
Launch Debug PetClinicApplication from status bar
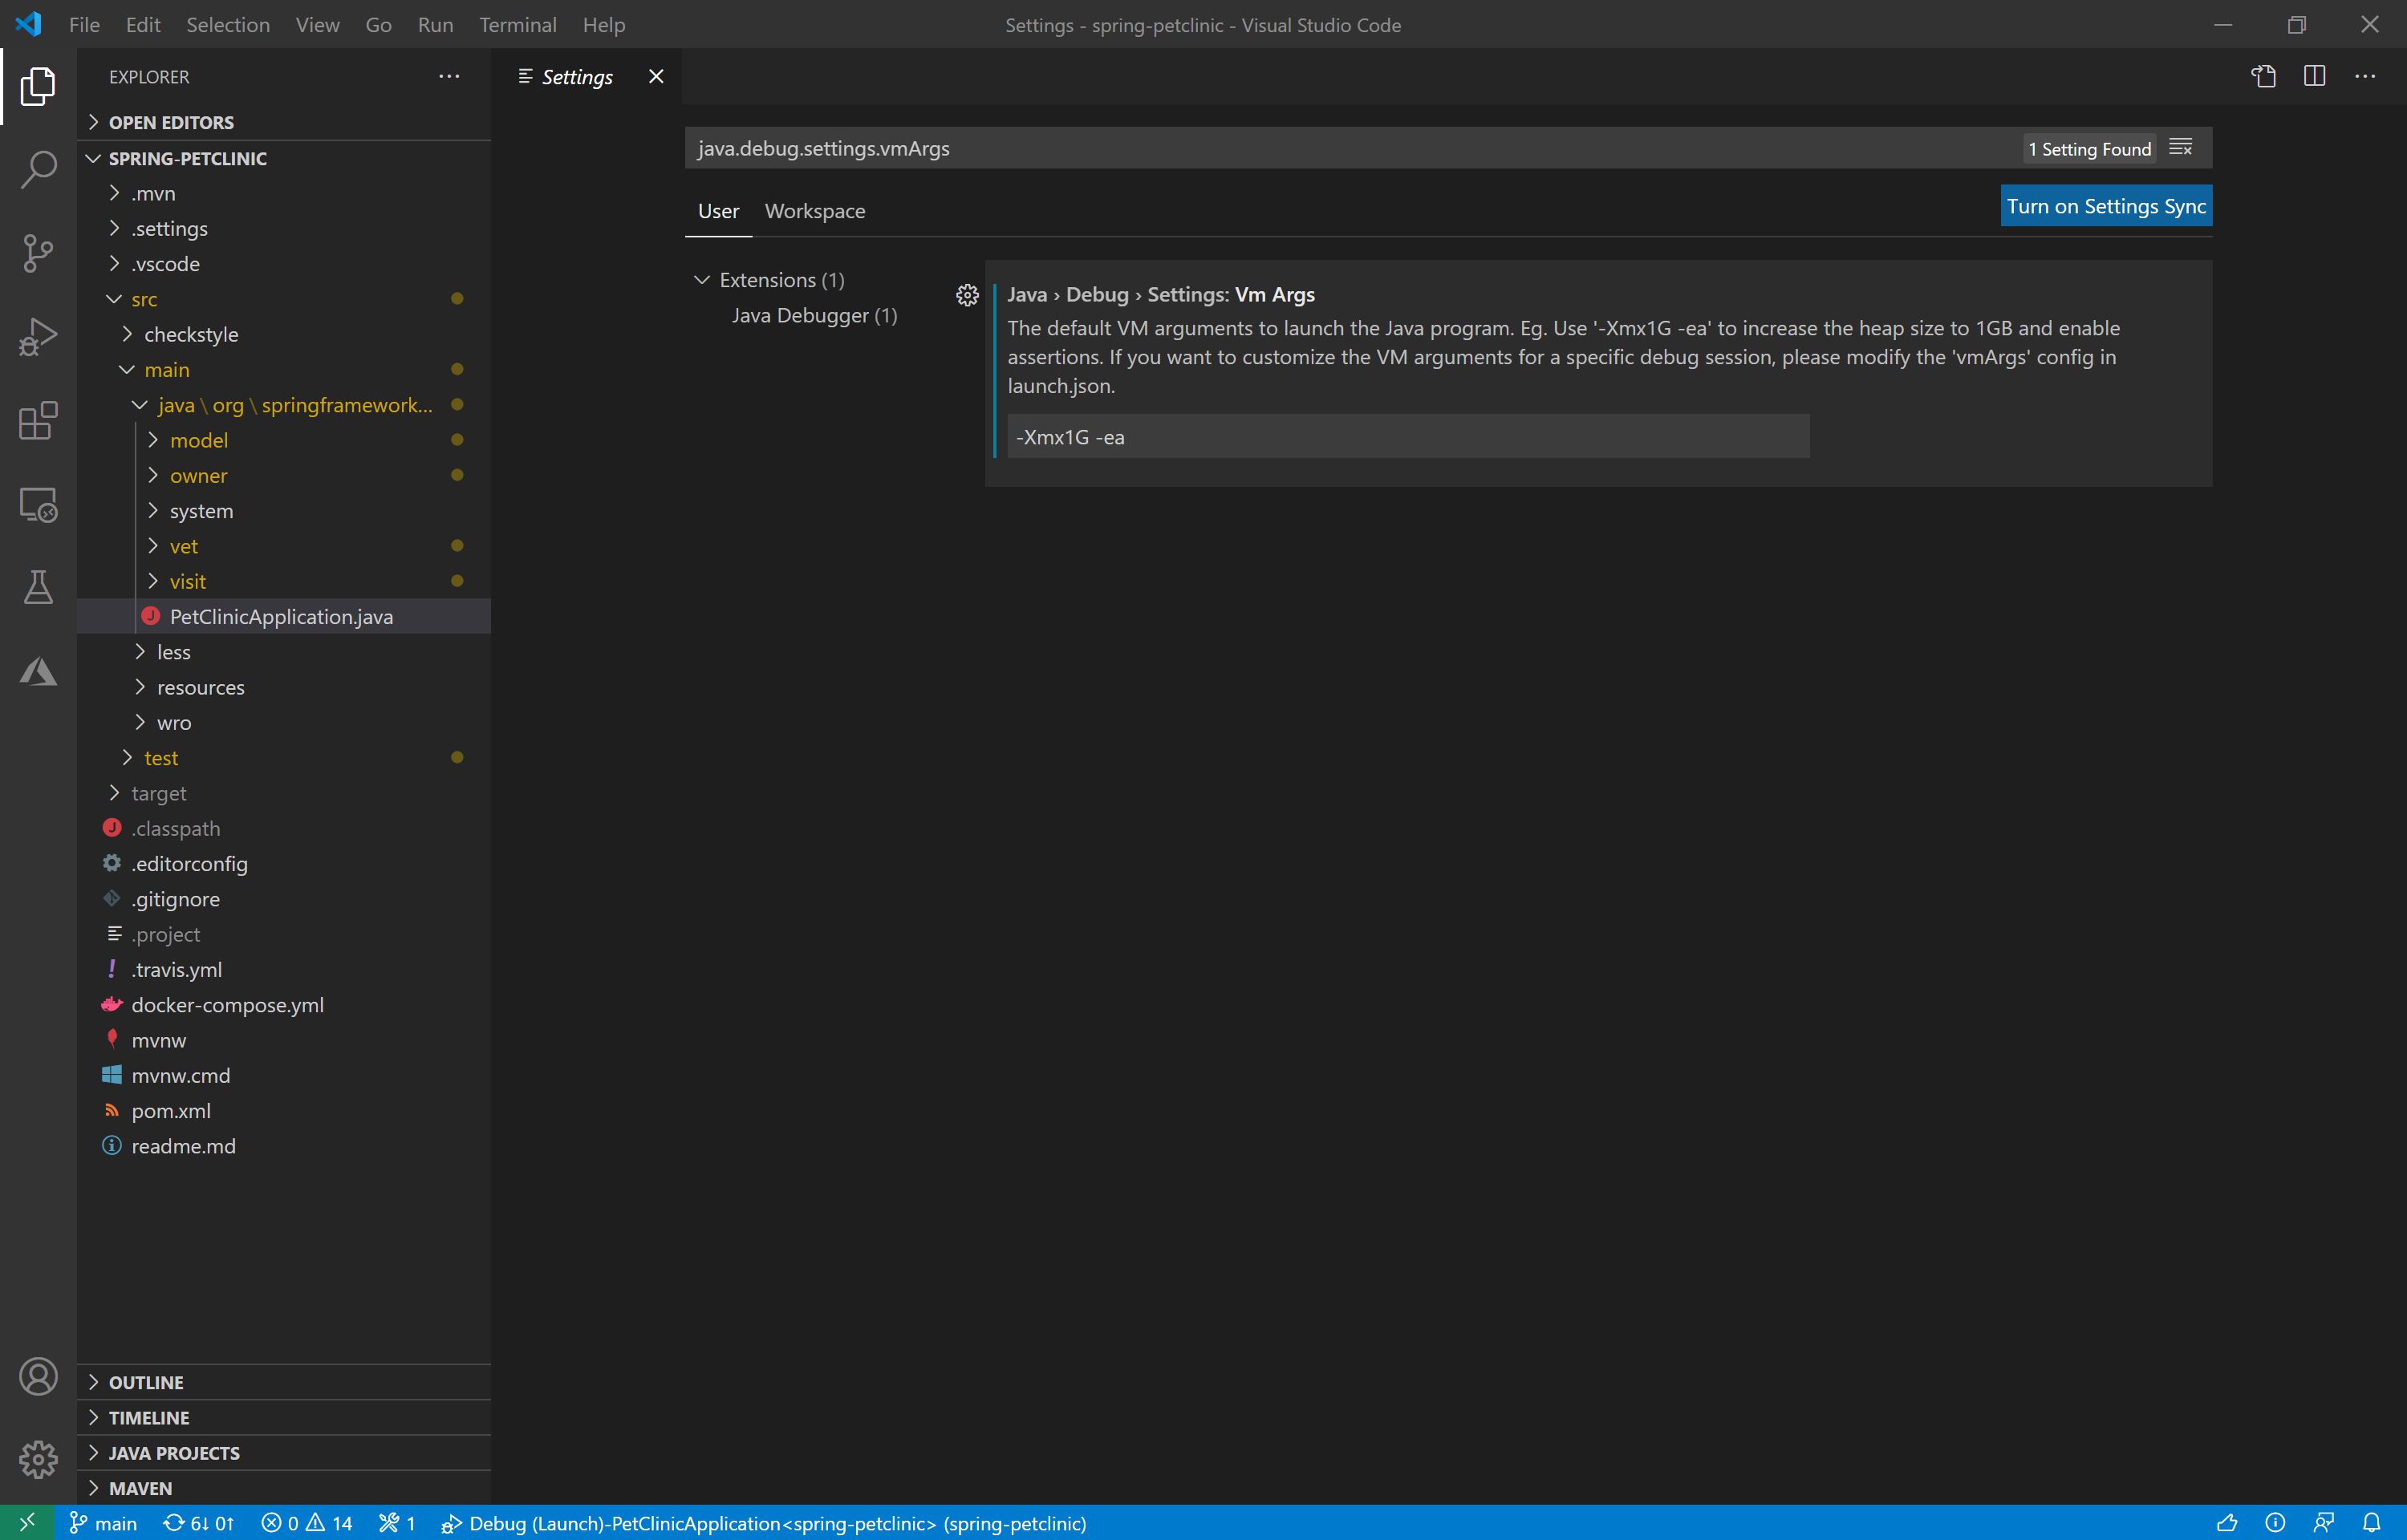click(x=763, y=1522)
